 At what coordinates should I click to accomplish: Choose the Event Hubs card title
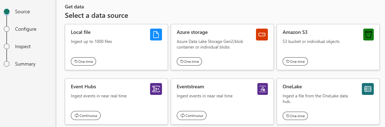point(83,87)
